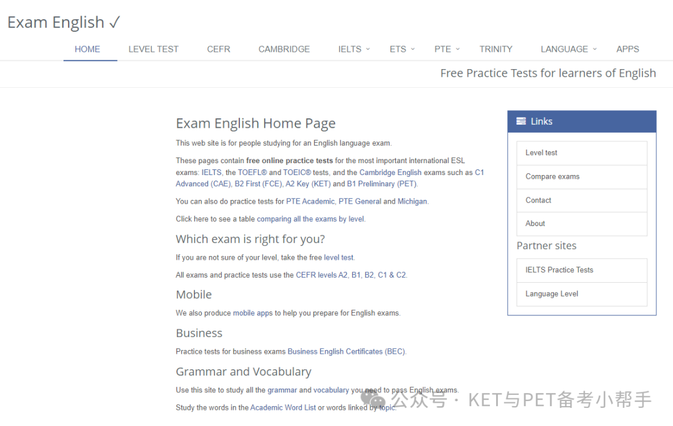
Task: Follow the level test link in paragraph
Action: [x=338, y=258]
